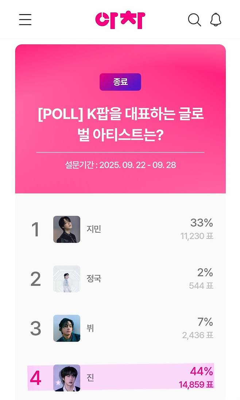Click the 종료 status badge
The width and height of the screenshot is (240, 400).
pos(120,82)
